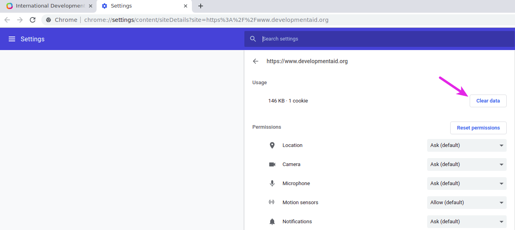Open a new tab with plus button

201,6
